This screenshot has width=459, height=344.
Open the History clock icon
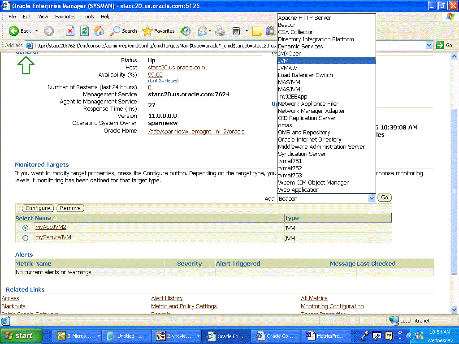pos(186,31)
